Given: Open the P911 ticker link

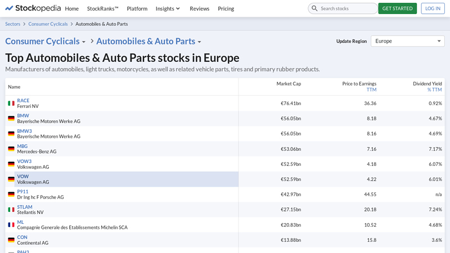Looking at the screenshot, I should pyautogui.click(x=22, y=191).
